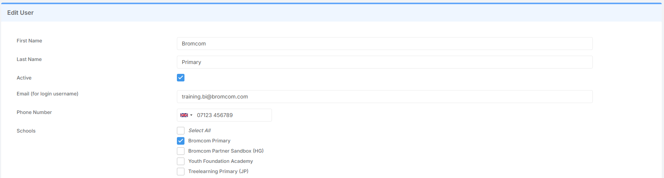This screenshot has height=178, width=664.
Task: Click the Email (for login username) label
Action: tap(47, 94)
